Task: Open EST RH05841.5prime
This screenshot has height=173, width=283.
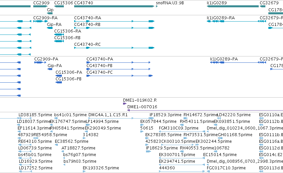Action: [67, 128]
